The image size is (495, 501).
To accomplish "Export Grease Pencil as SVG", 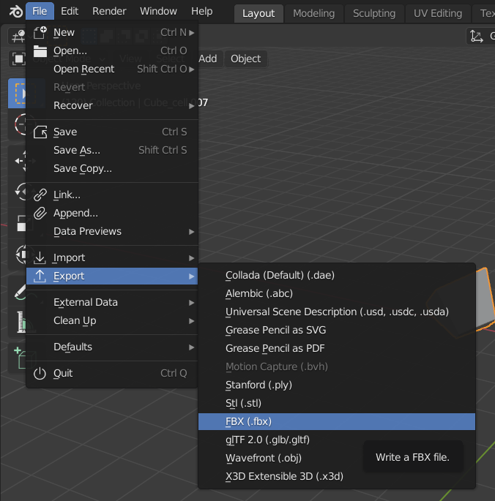I will point(337,330).
